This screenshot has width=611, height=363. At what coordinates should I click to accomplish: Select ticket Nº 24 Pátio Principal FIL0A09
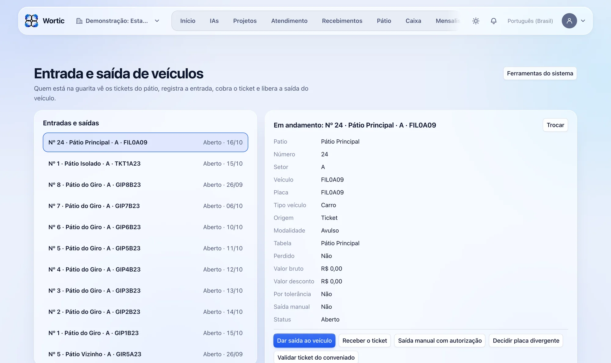[x=145, y=142]
